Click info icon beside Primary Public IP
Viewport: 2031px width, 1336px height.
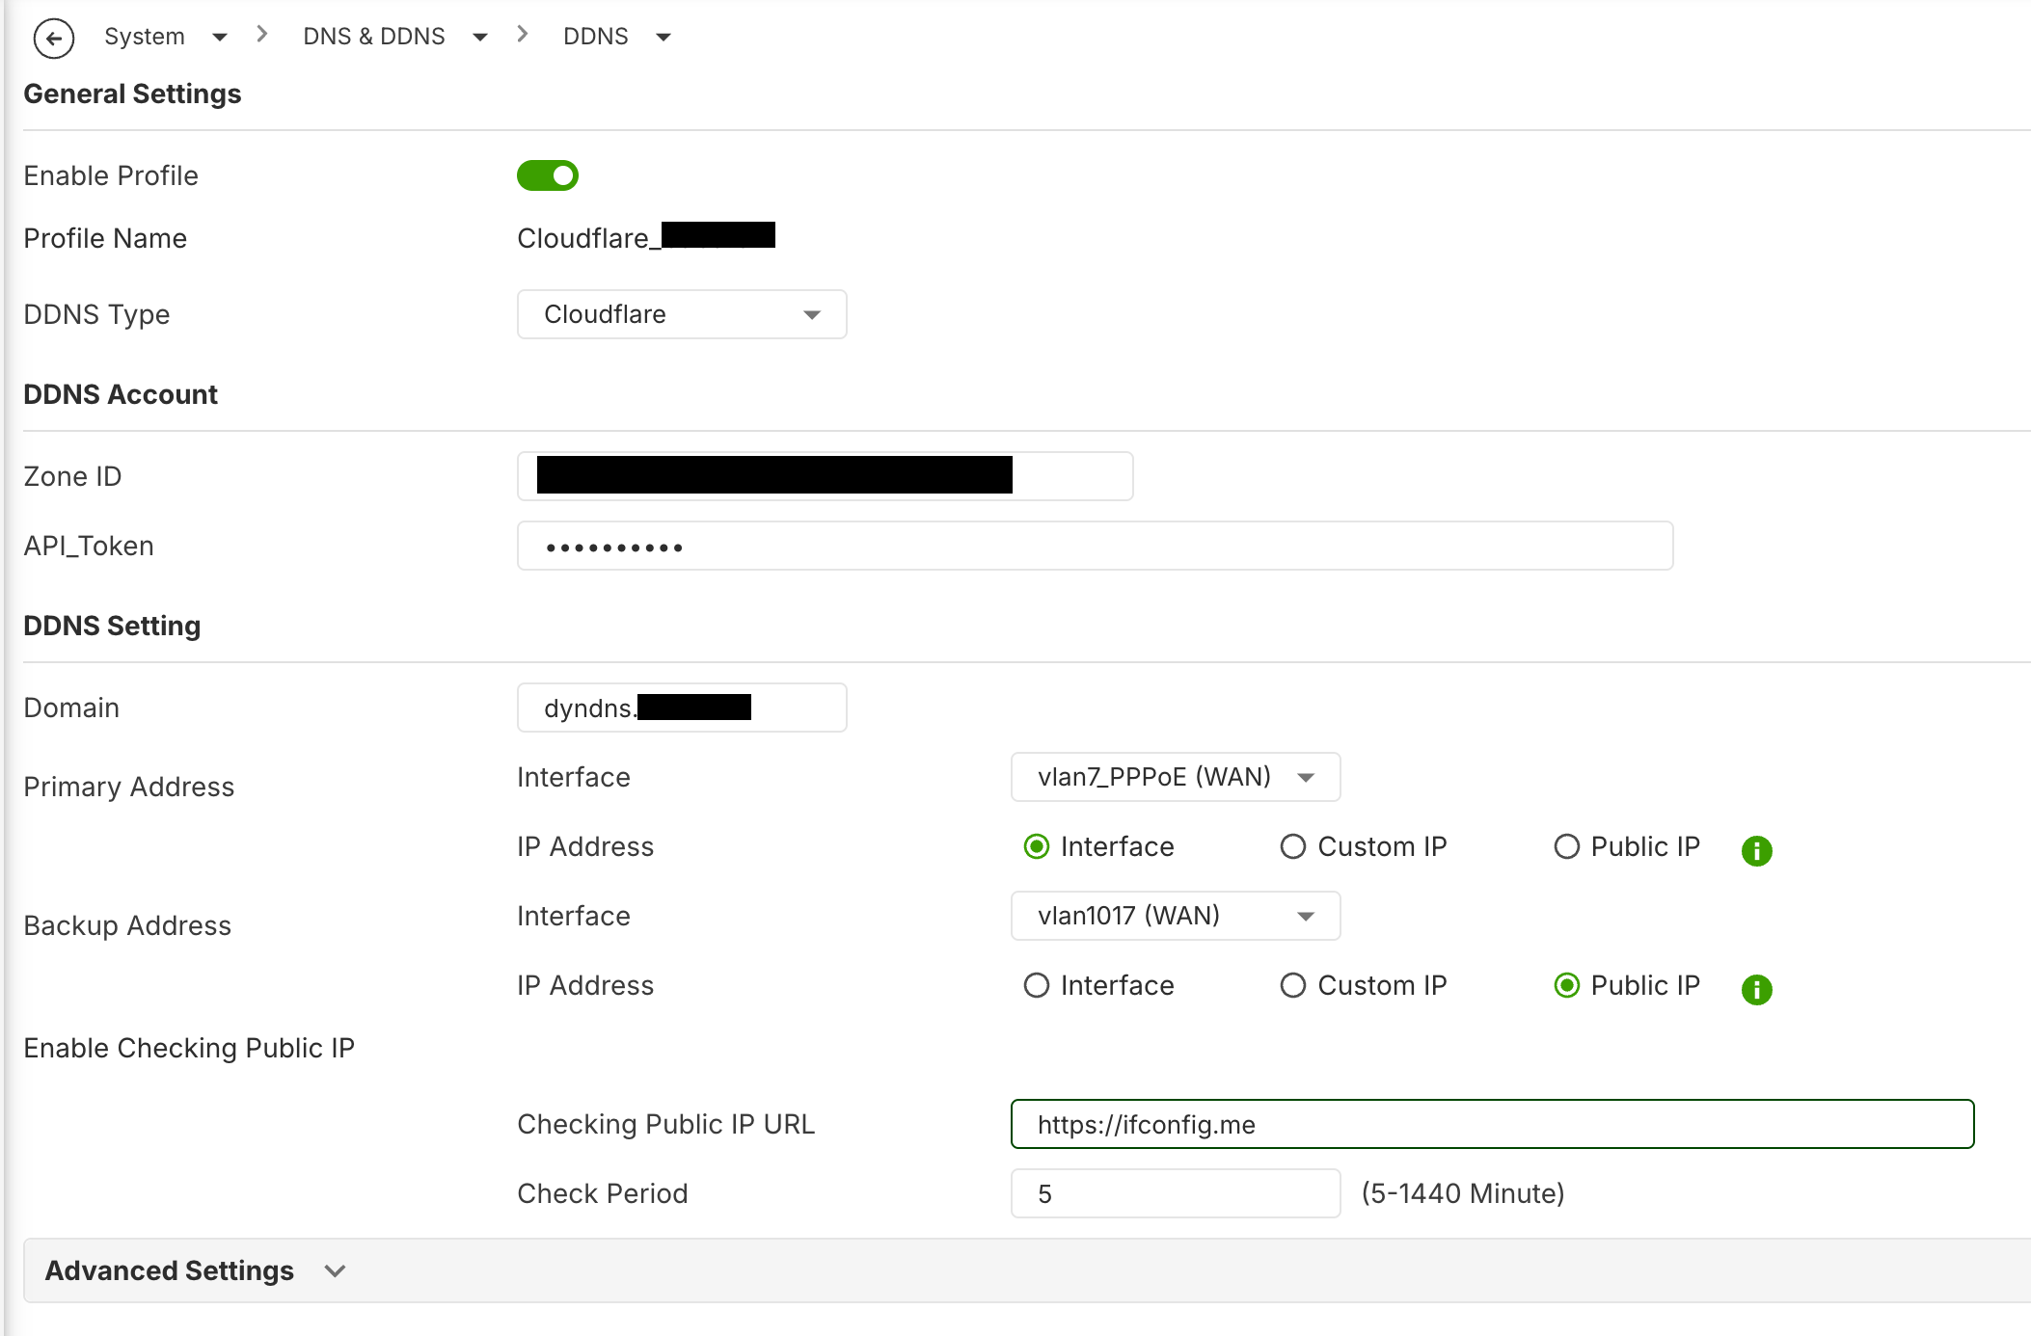[1756, 850]
